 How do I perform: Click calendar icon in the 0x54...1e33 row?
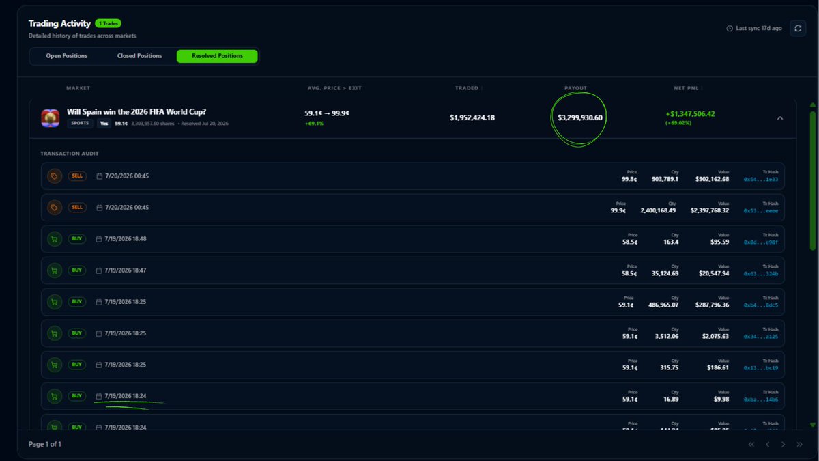coord(99,176)
